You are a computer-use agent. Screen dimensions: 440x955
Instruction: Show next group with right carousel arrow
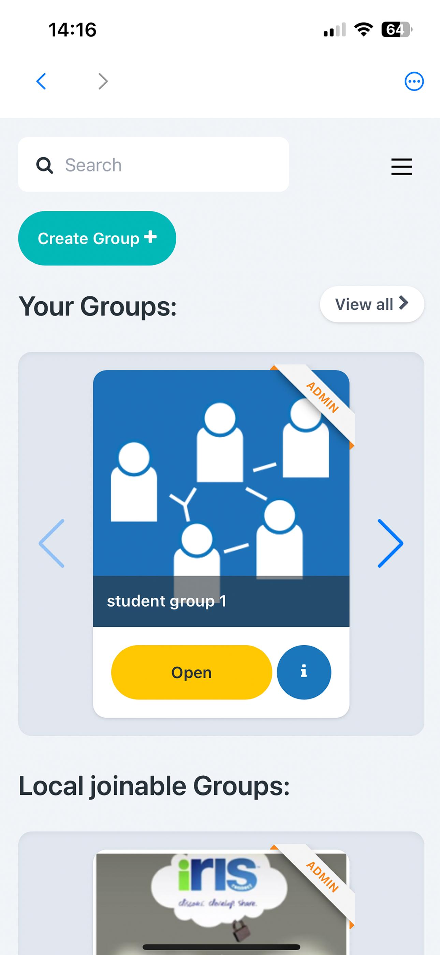tap(390, 543)
